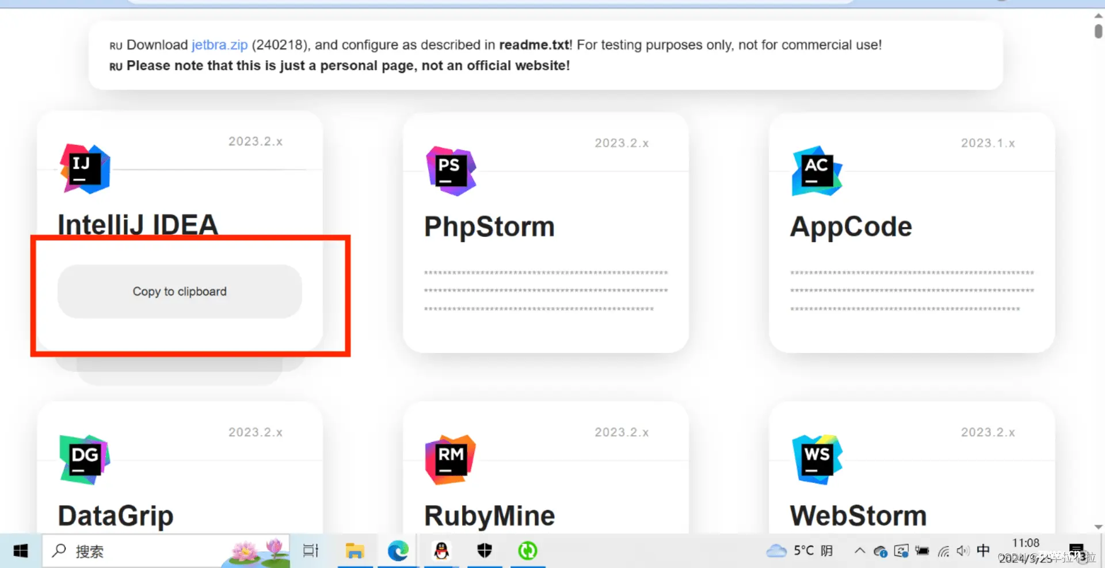Image resolution: width=1105 pixels, height=568 pixels.
Task: Copy IntelliJ IDEA key to clipboard
Action: (180, 291)
